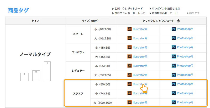Click the Ps icon in the 大(100X100) row
Viewport: 210px width, 108px height.
point(174,103)
